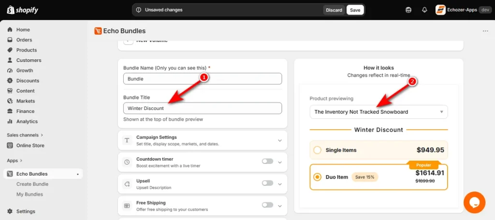Viewport: 495px width, 220px height.
Task: Open Discounts page
Action: pos(28,81)
